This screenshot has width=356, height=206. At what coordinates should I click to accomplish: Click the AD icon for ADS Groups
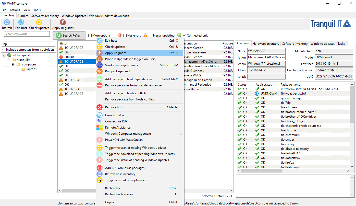(100, 168)
